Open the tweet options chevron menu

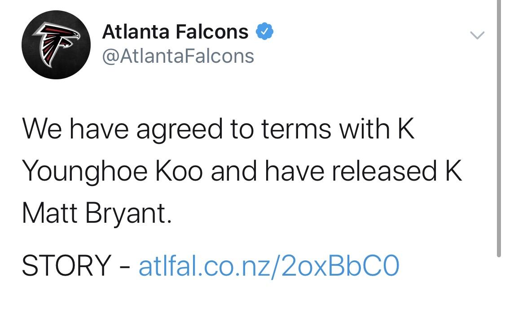477,35
